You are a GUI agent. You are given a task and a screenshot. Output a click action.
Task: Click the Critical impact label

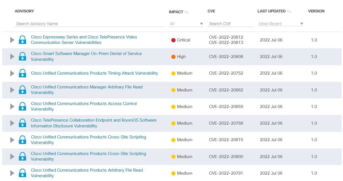click(184, 40)
